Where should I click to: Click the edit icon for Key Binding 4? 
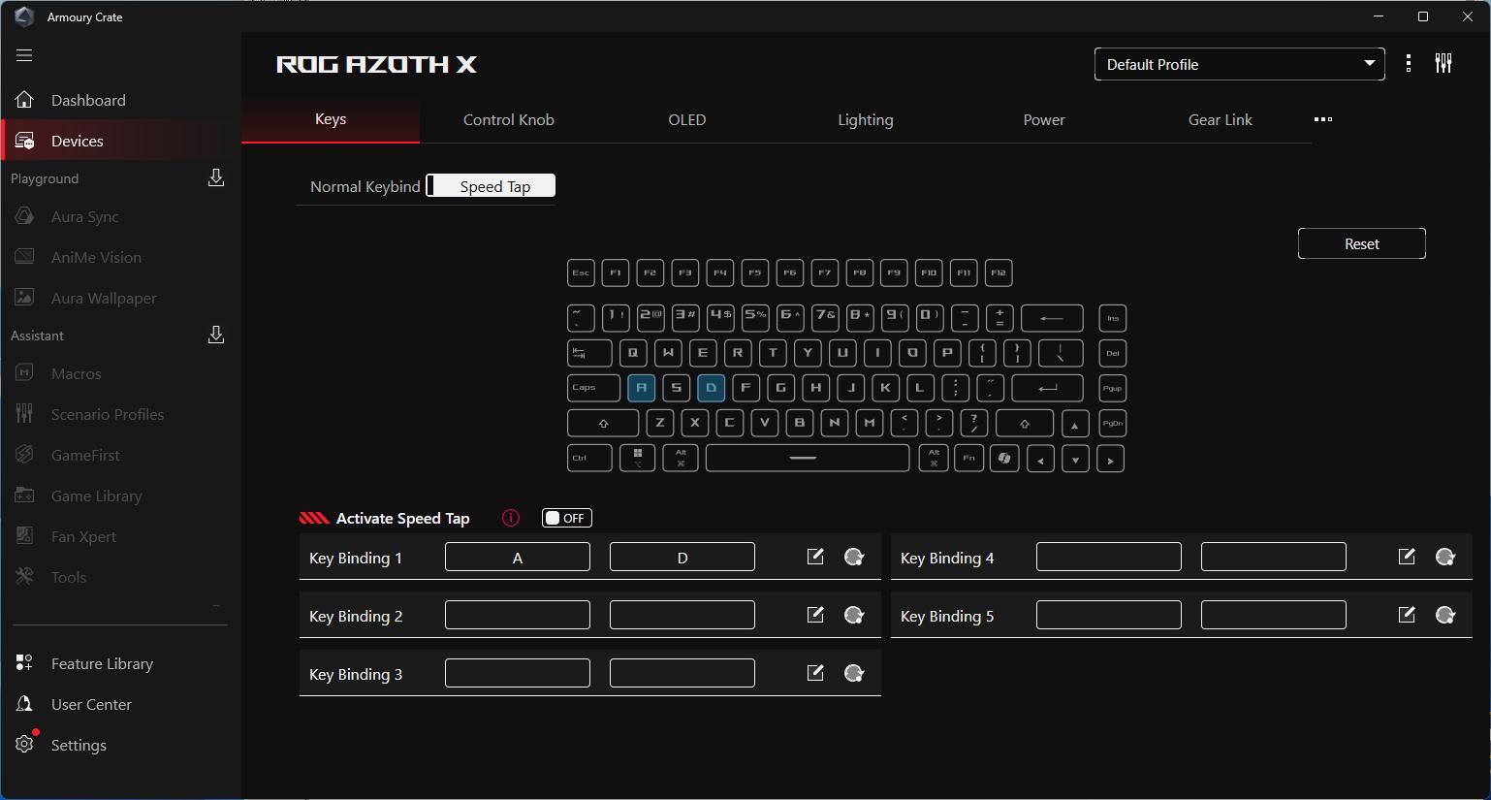click(x=1407, y=557)
